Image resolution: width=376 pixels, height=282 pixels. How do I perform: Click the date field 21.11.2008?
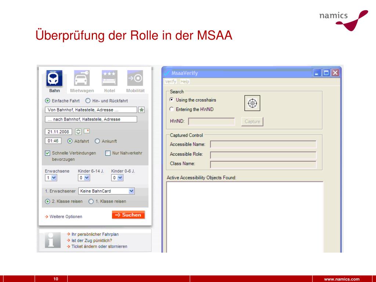[58, 132]
